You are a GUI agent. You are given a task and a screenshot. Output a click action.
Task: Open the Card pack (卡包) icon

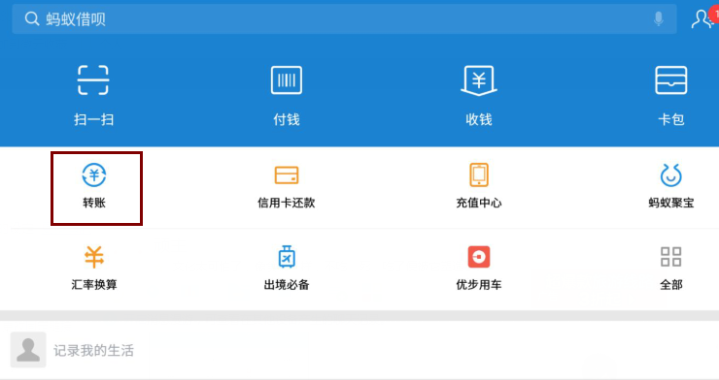pos(670,80)
